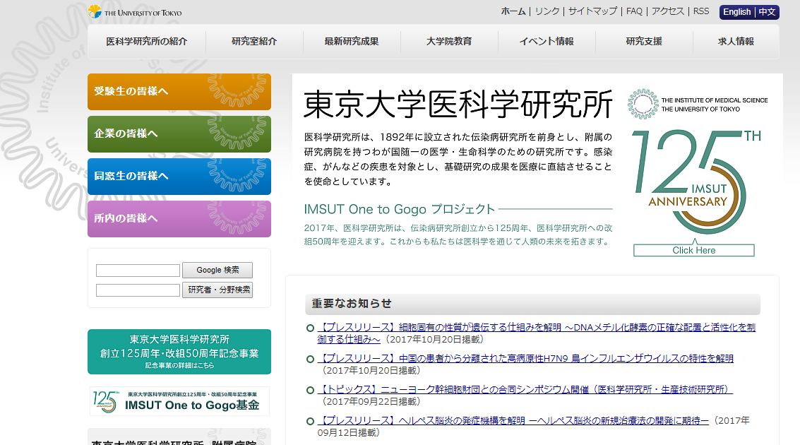Switch site language to English

(736, 12)
